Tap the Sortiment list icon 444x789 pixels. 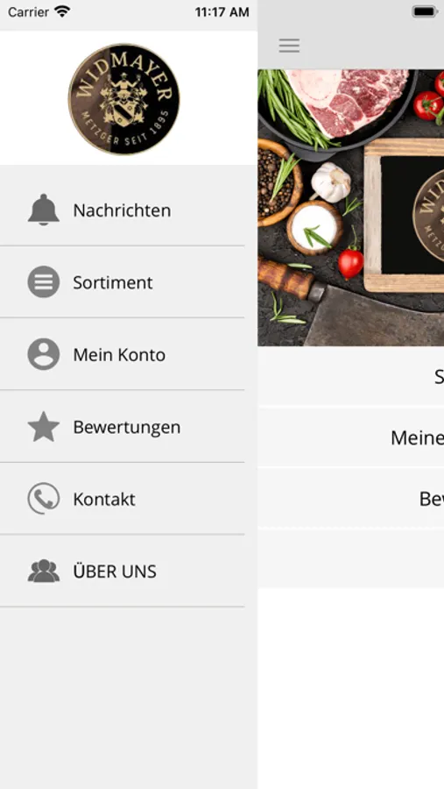[44, 281]
